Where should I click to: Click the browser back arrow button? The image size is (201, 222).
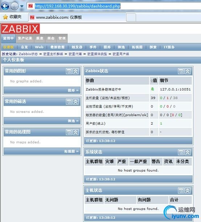[x=5, y=6]
